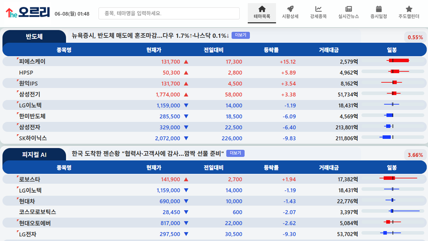Open the 실시간뉴스 news tab
428x241 pixels.
coord(348,13)
